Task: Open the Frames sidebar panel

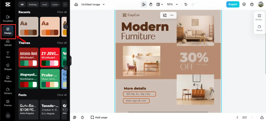Action: pos(8,103)
